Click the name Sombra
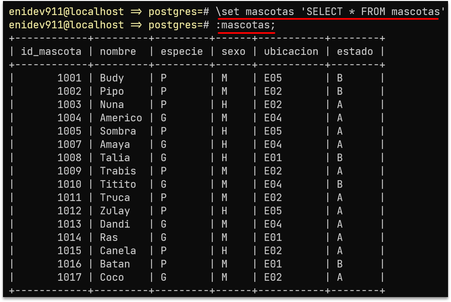The width and height of the screenshot is (451, 302). point(118,131)
